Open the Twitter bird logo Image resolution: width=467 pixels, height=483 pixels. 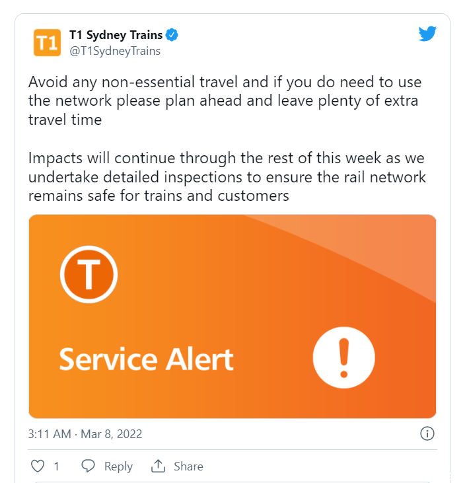(427, 33)
